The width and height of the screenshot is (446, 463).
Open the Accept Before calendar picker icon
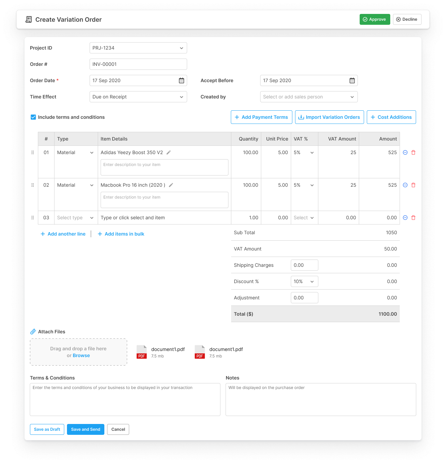(352, 80)
